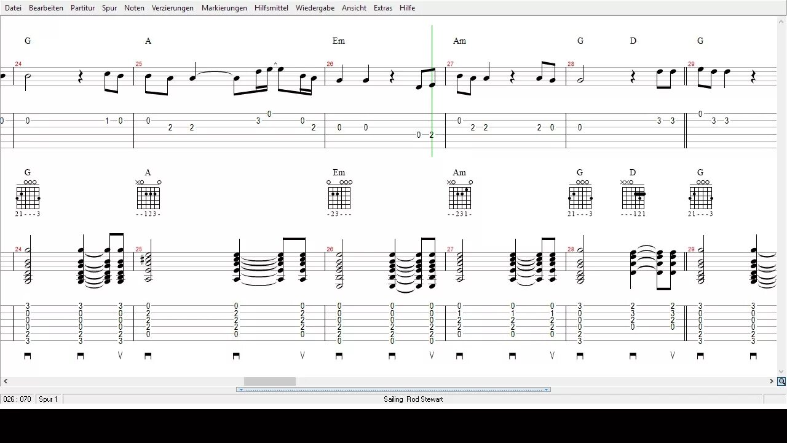Open the Ansicht menu
The height and width of the screenshot is (443, 787).
coord(354,8)
